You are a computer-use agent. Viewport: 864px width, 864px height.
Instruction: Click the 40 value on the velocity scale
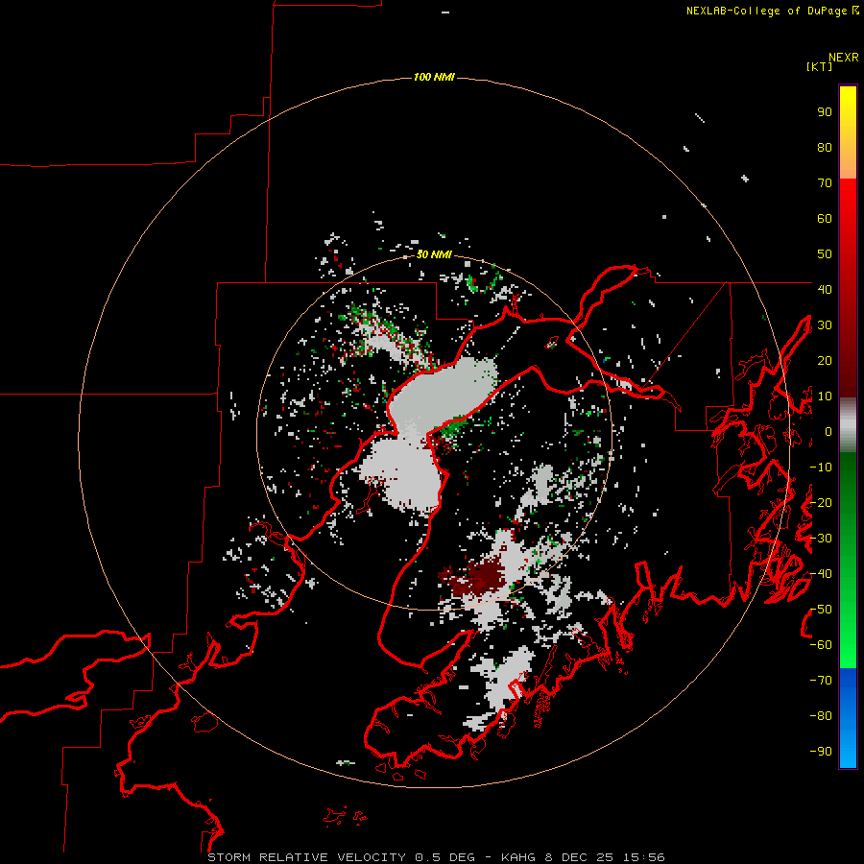pos(825,290)
